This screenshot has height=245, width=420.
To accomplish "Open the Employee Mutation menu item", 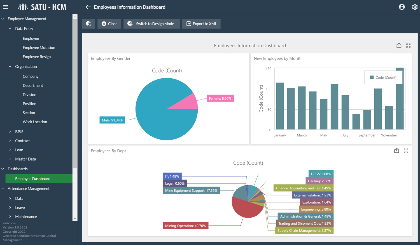I will [39, 48].
